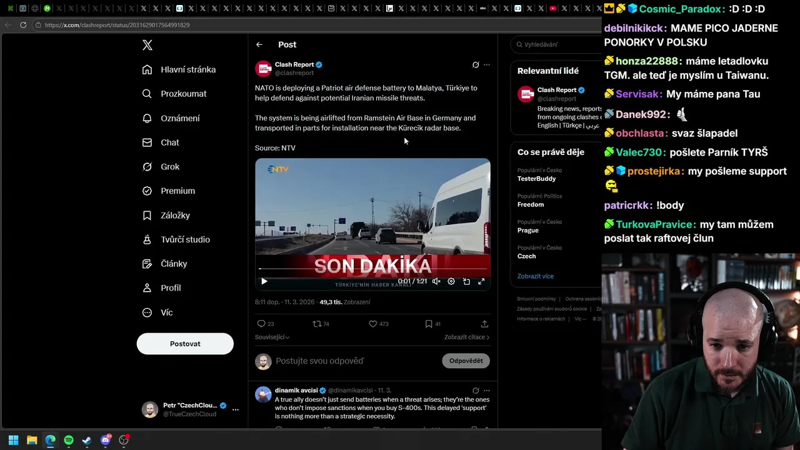Click the share icon on post
The height and width of the screenshot is (450, 800).
click(x=484, y=324)
